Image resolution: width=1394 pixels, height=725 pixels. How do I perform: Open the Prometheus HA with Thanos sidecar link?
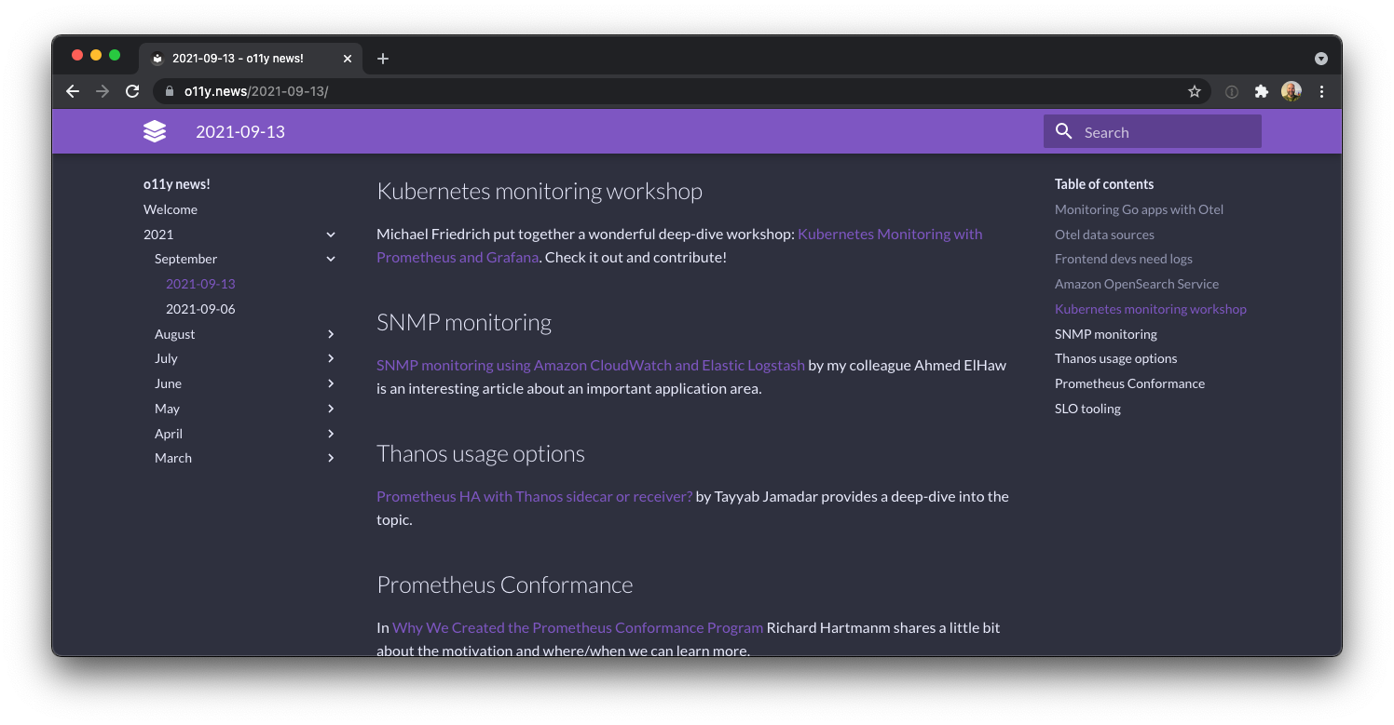click(x=534, y=496)
